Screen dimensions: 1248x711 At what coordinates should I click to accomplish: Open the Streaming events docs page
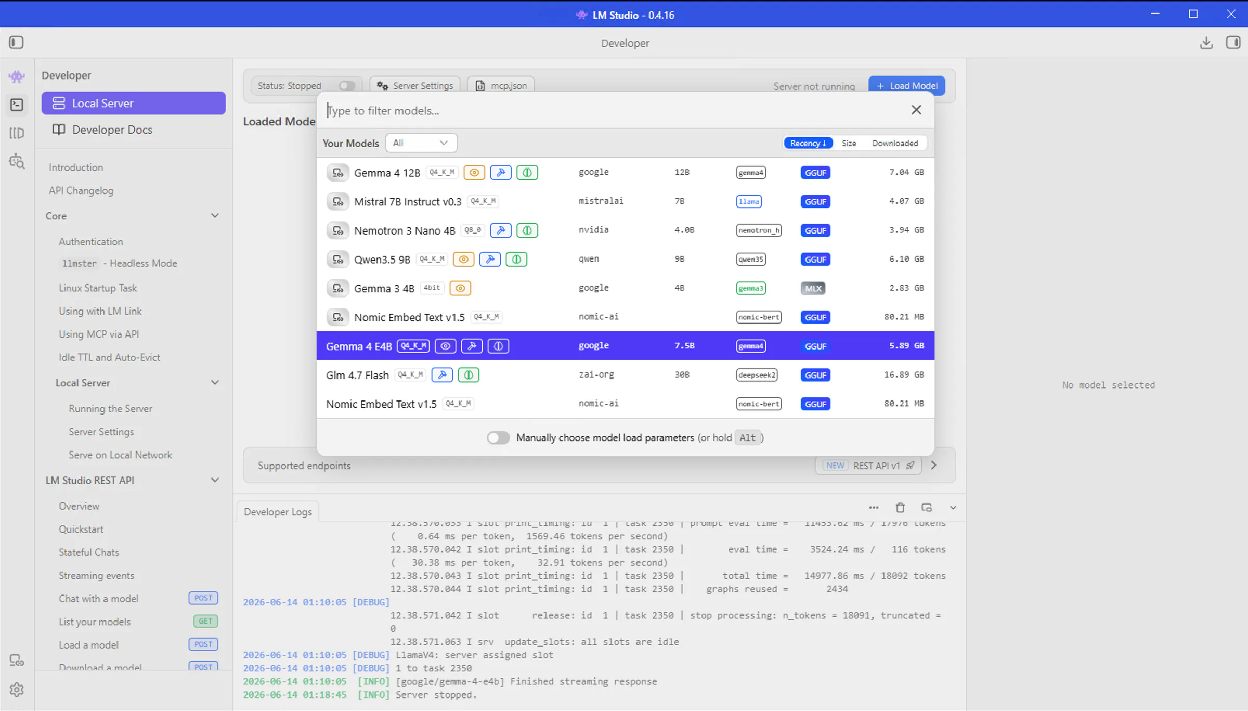(x=97, y=576)
